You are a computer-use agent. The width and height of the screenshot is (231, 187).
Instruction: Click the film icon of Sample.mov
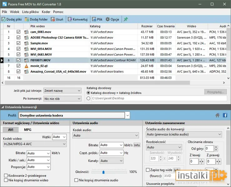(26, 43)
